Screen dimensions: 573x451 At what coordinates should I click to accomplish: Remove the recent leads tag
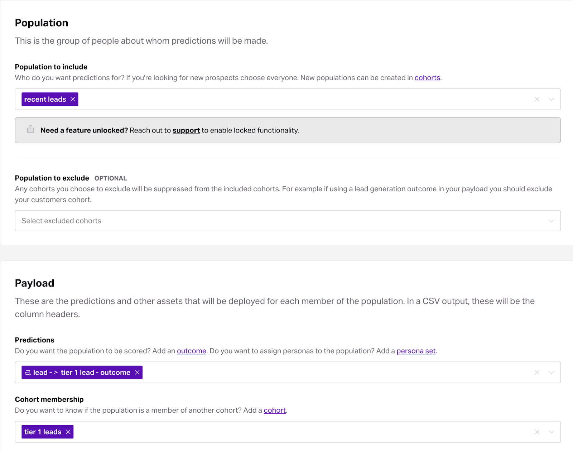pos(73,99)
